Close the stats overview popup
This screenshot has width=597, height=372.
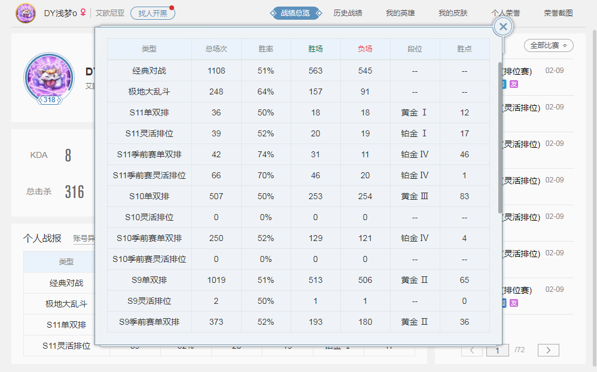(503, 27)
